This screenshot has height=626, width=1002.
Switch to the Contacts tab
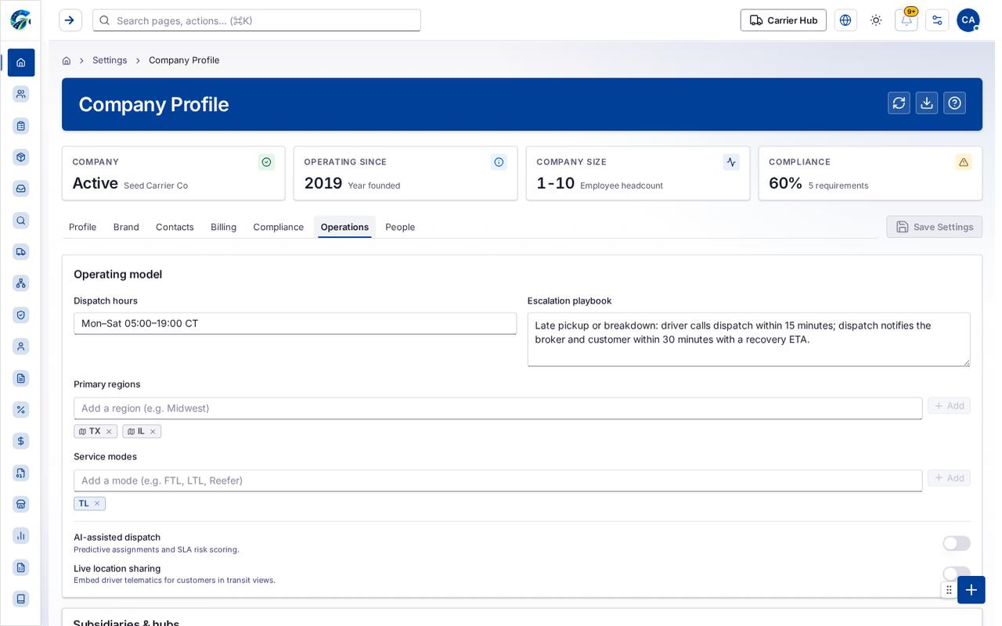(175, 227)
